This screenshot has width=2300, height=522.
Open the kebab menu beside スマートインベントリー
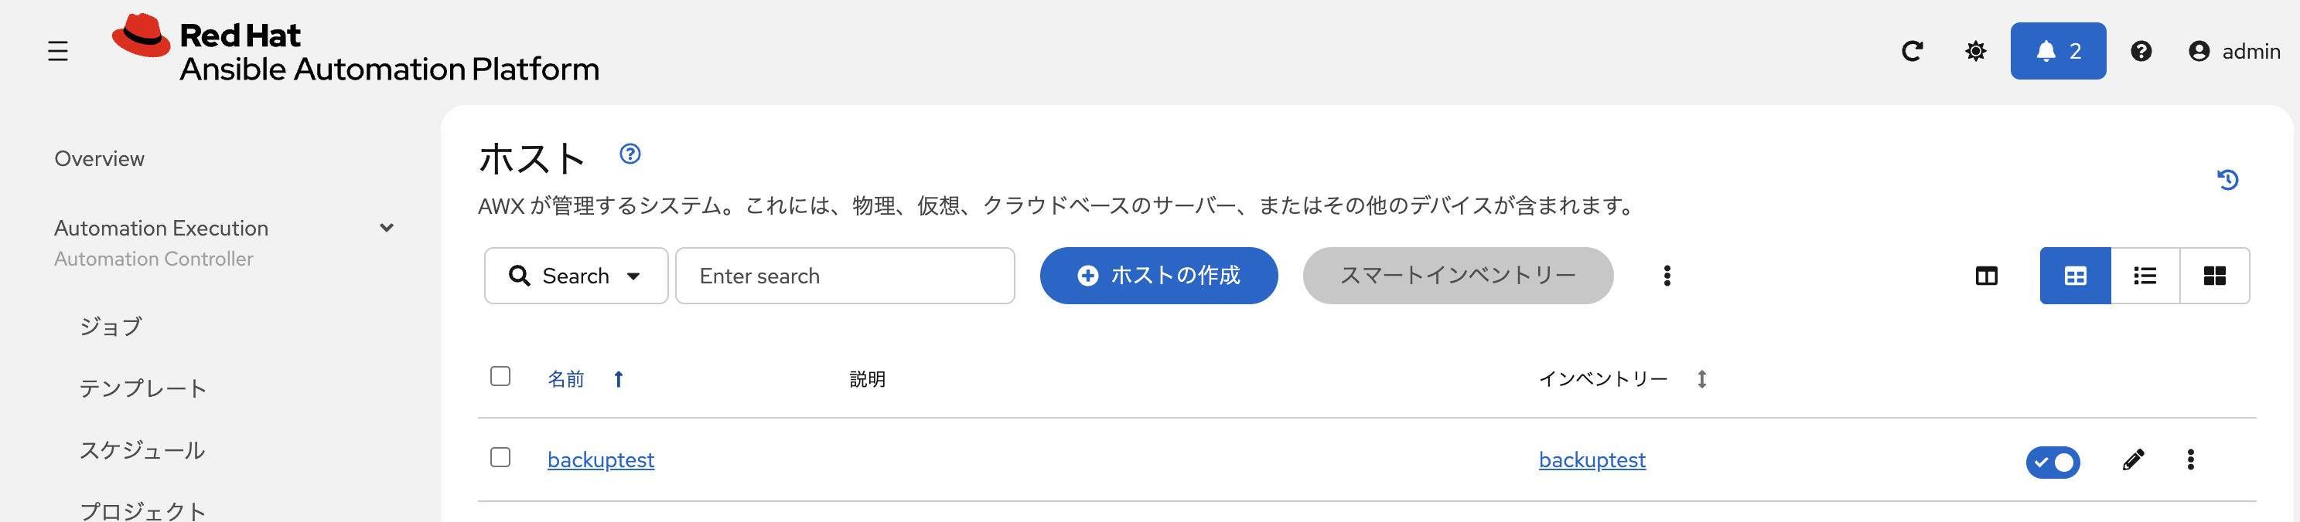tap(1666, 276)
